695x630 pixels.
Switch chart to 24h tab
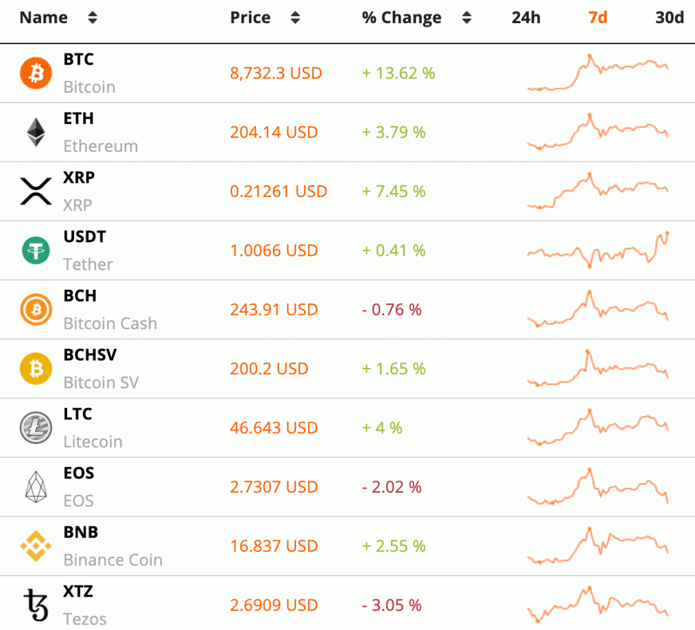[526, 18]
